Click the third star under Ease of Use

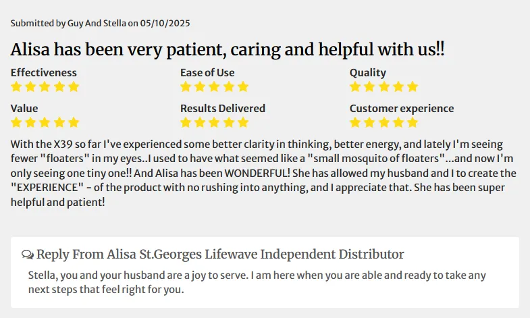tap(214, 87)
